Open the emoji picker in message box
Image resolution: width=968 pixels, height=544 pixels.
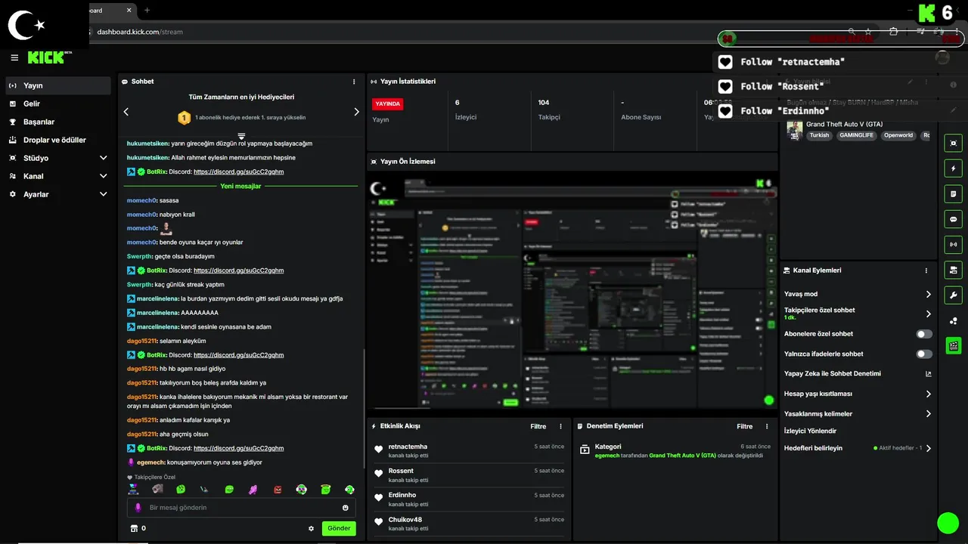(x=346, y=508)
